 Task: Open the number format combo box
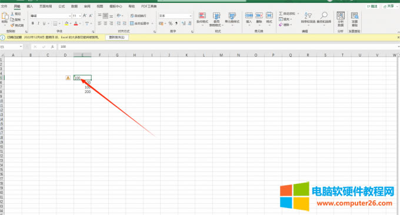point(175,16)
